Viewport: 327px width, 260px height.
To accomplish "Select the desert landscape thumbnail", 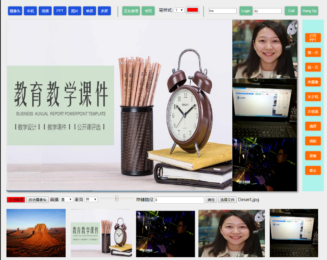I will (x=36, y=233).
